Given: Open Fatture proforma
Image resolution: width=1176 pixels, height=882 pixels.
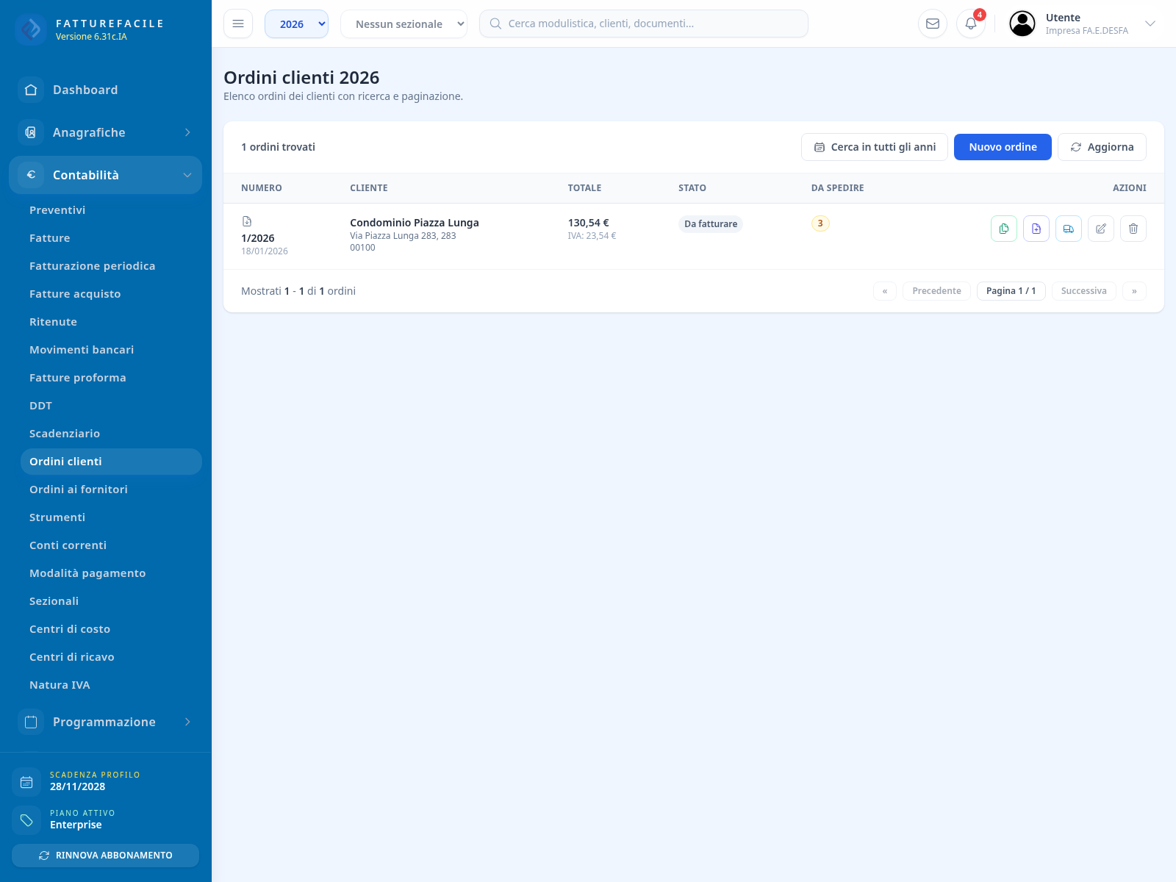Looking at the screenshot, I should click(x=111, y=378).
